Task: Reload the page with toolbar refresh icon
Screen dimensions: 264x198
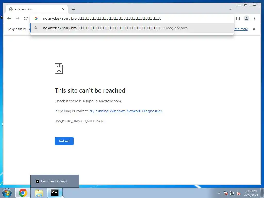Action: [x=26, y=18]
